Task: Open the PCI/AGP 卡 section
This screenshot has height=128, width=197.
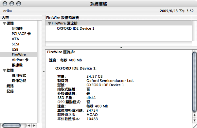Action: pos(21,34)
